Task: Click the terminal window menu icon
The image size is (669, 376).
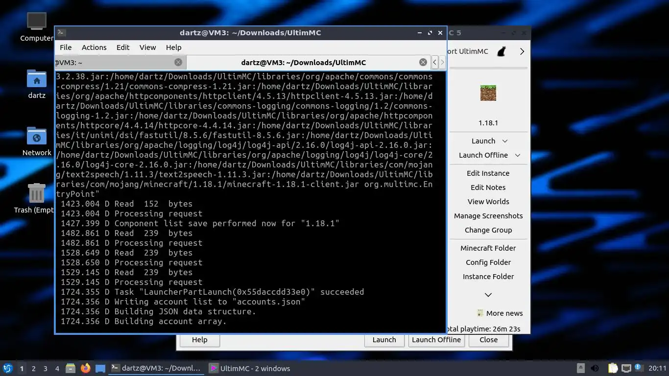Action: pos(61,33)
